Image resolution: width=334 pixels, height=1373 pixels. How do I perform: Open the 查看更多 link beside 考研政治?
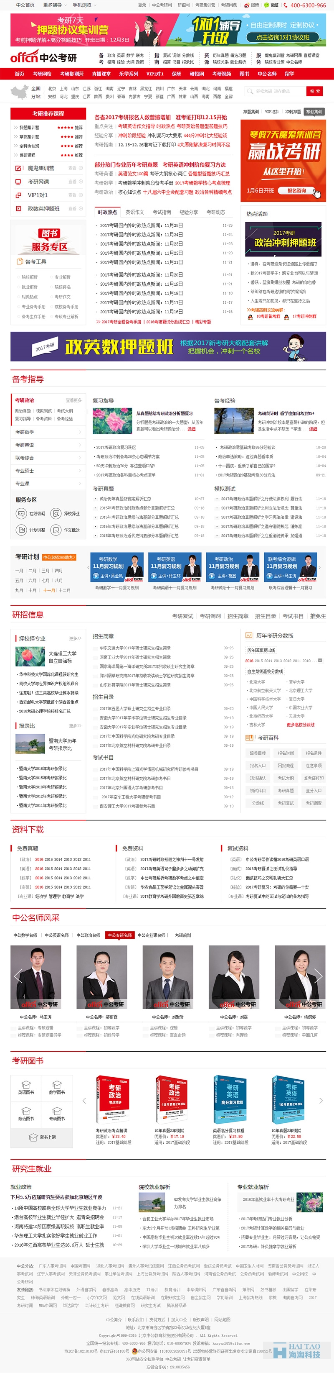click(x=74, y=400)
